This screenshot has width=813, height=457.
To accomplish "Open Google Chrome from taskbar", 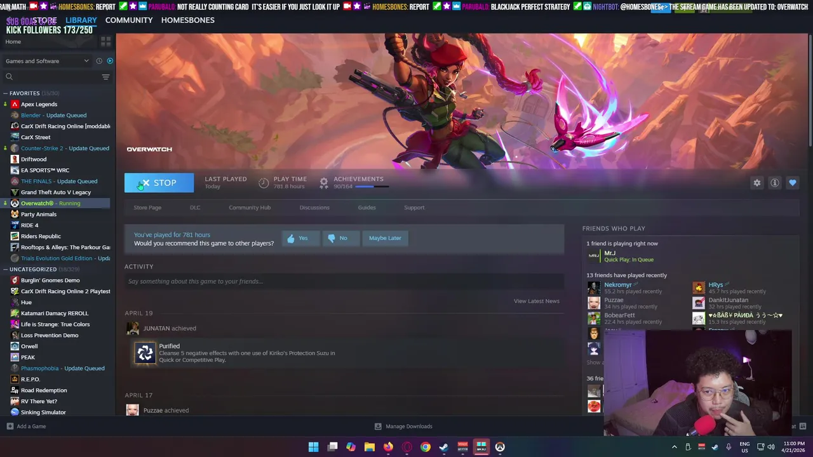I will click(x=426, y=447).
